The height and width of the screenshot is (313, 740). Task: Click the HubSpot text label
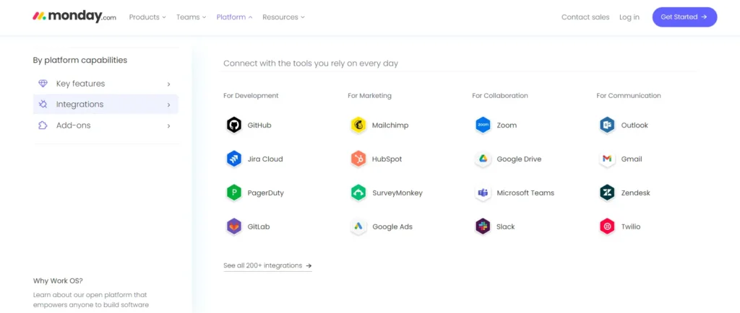coord(387,159)
